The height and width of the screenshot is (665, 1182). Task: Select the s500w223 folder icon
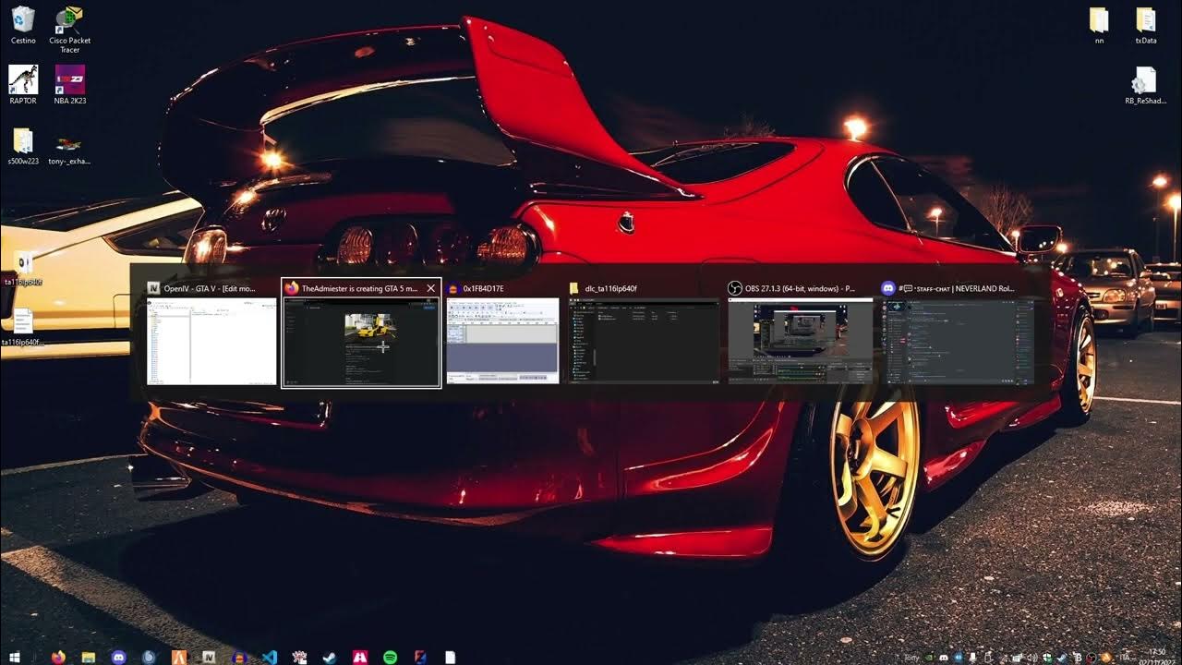coord(23,146)
